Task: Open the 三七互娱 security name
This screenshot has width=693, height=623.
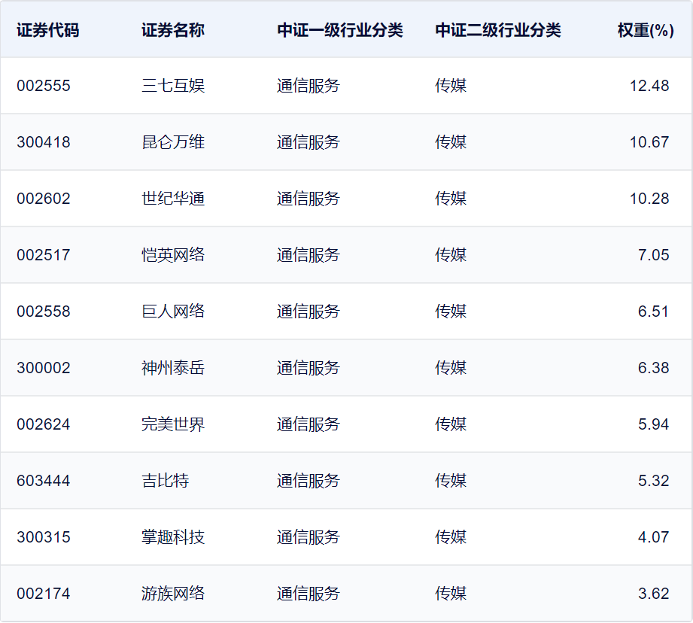Action: 173,86
